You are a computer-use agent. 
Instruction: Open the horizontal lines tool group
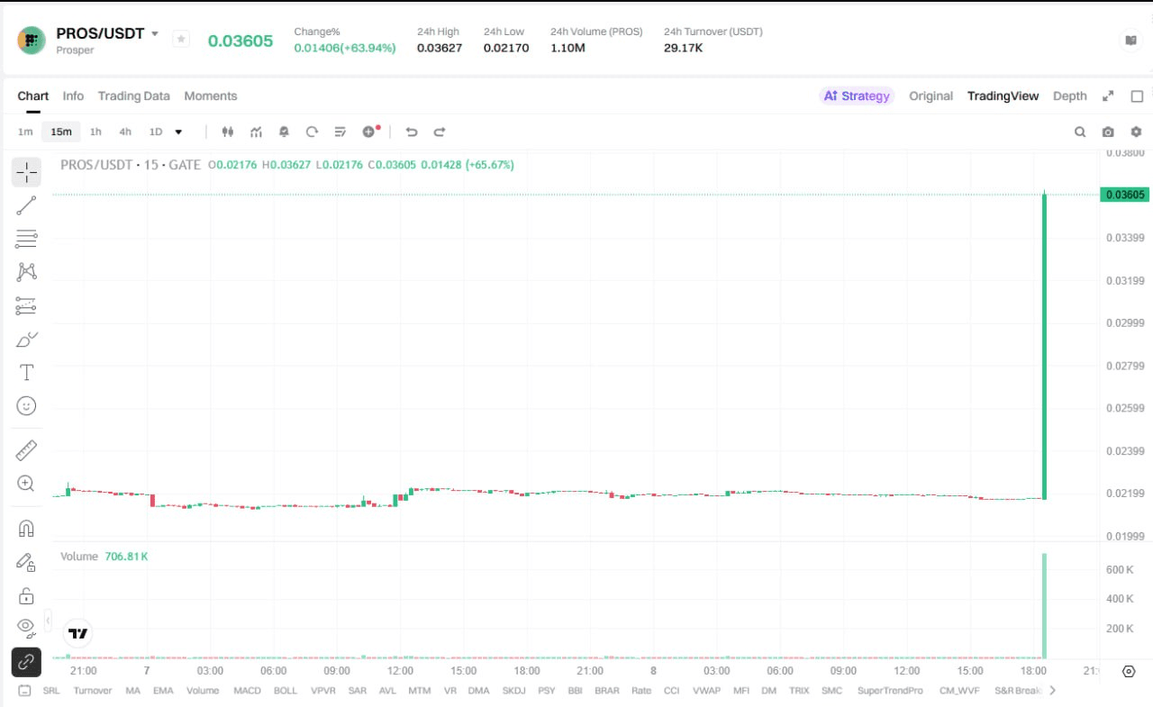[26, 239]
